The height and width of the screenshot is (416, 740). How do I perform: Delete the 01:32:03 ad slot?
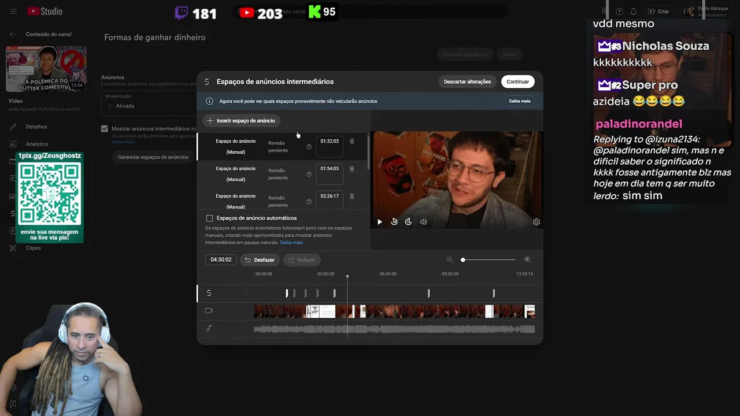(x=351, y=141)
